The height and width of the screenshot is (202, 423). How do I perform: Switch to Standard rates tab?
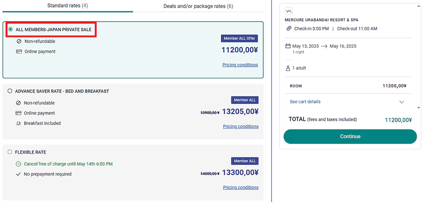(x=67, y=6)
